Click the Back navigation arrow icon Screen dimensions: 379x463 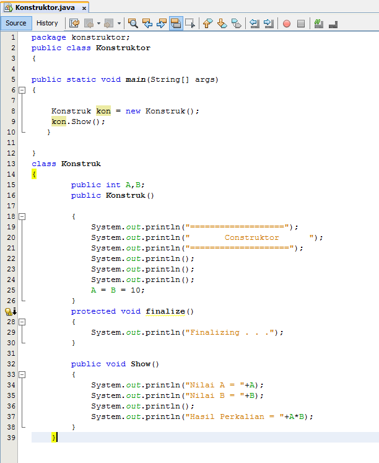click(x=89, y=23)
